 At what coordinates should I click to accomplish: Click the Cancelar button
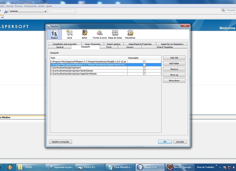coord(180,142)
